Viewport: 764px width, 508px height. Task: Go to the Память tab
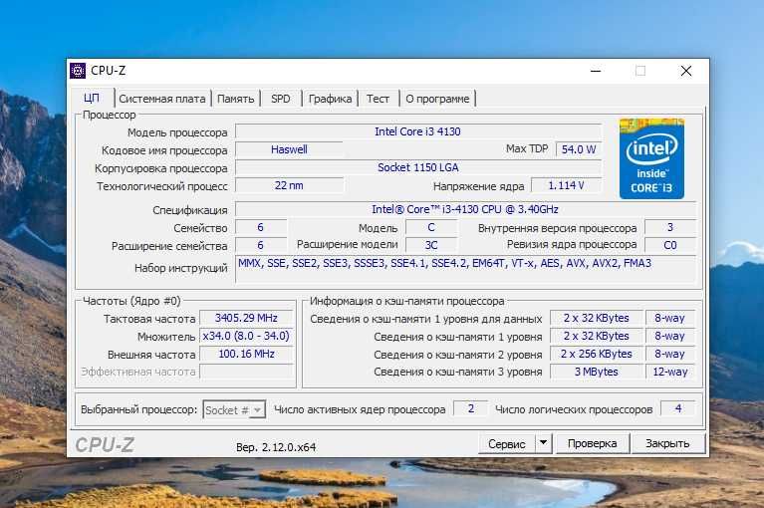tap(236, 99)
